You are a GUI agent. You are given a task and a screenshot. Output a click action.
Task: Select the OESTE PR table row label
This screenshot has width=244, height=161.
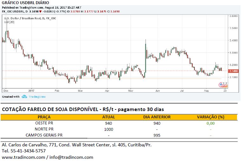coord(44,123)
